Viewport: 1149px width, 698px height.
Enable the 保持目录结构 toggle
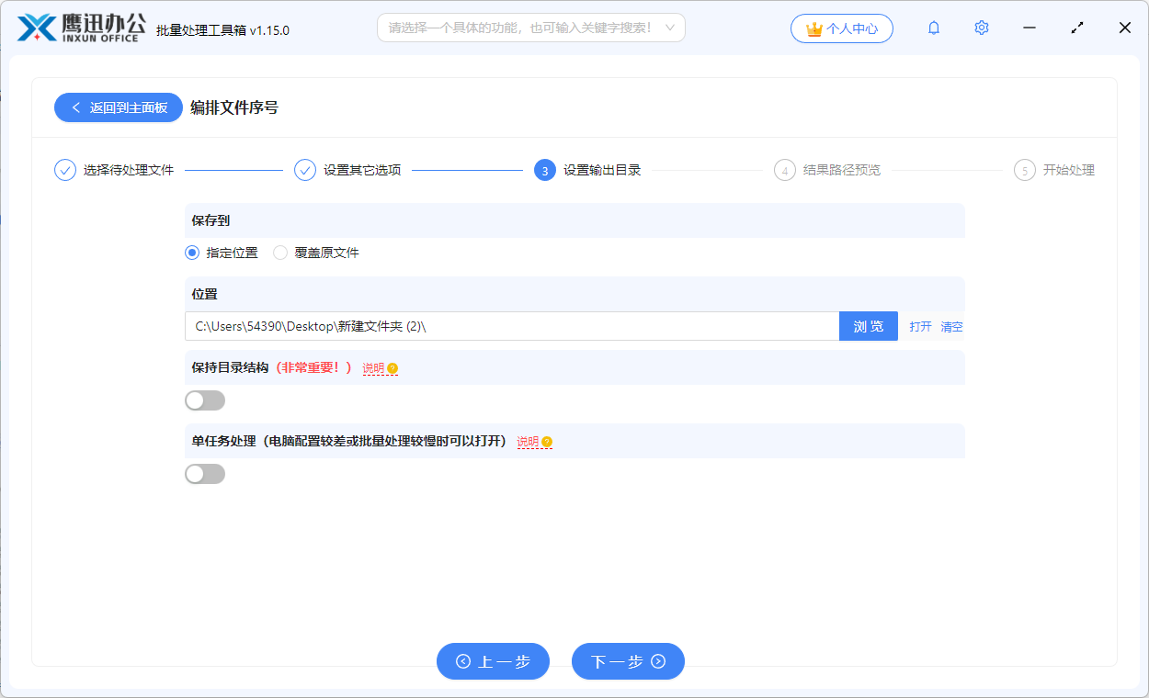pos(204,400)
